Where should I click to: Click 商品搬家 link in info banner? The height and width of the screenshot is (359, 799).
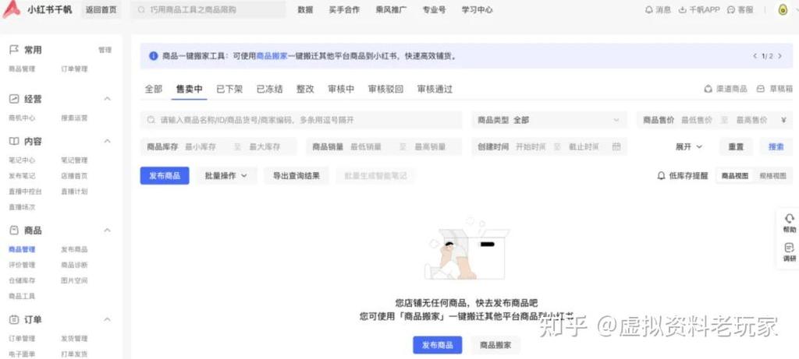coord(272,56)
